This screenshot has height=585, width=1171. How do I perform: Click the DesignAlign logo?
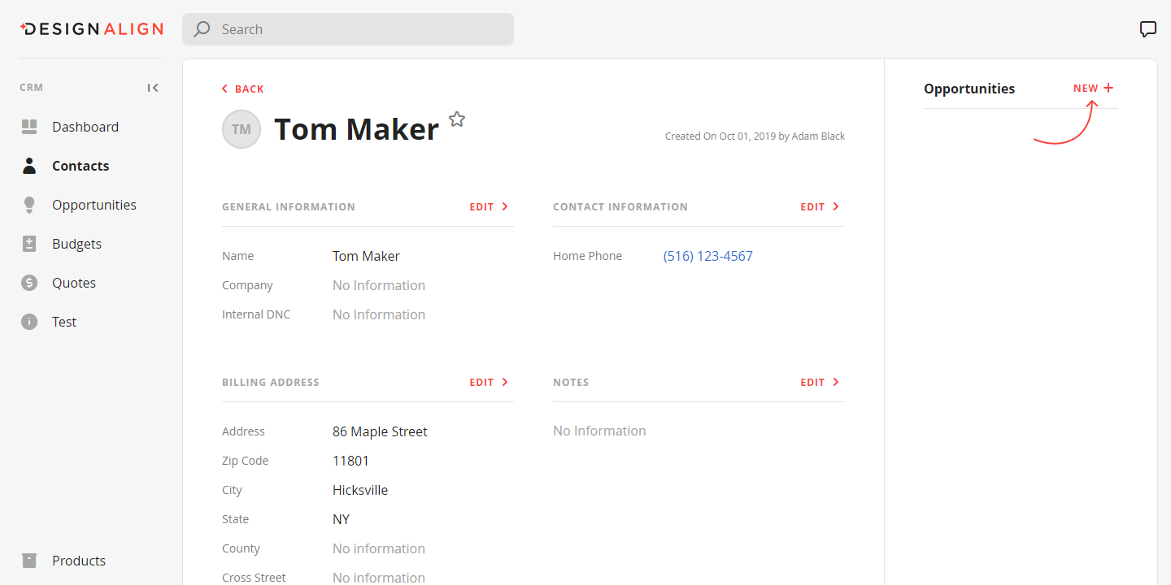click(x=91, y=29)
